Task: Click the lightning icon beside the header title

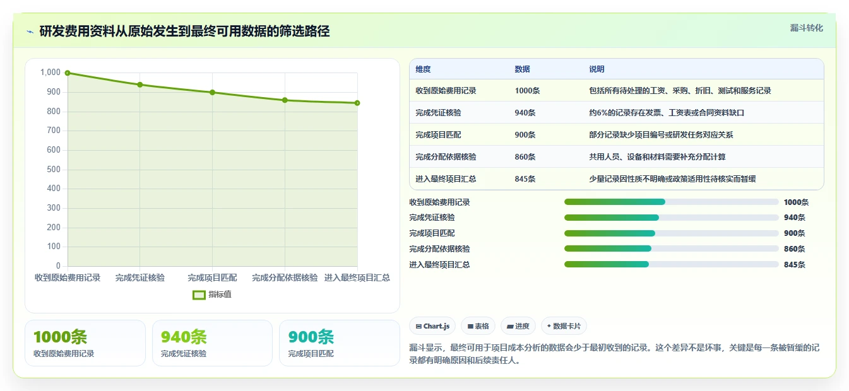Action: tap(30, 32)
